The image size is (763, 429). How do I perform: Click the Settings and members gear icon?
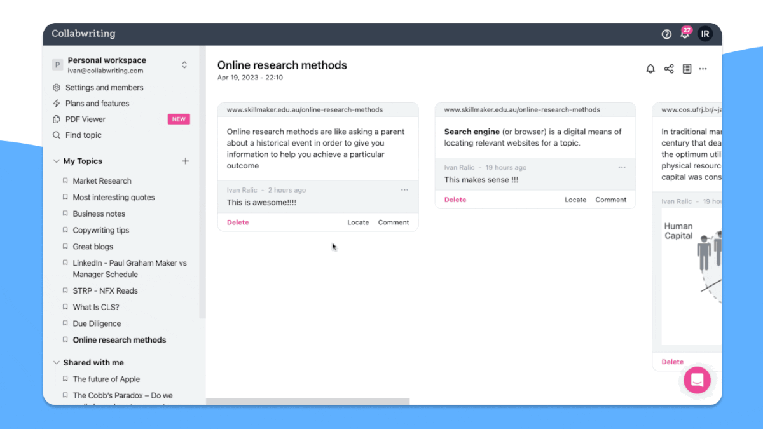click(57, 88)
